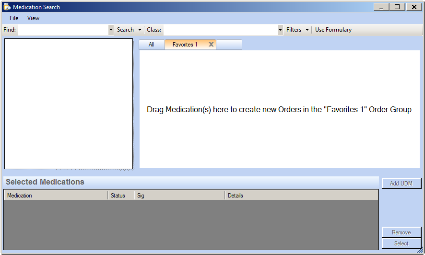Open the View menu

coord(33,18)
